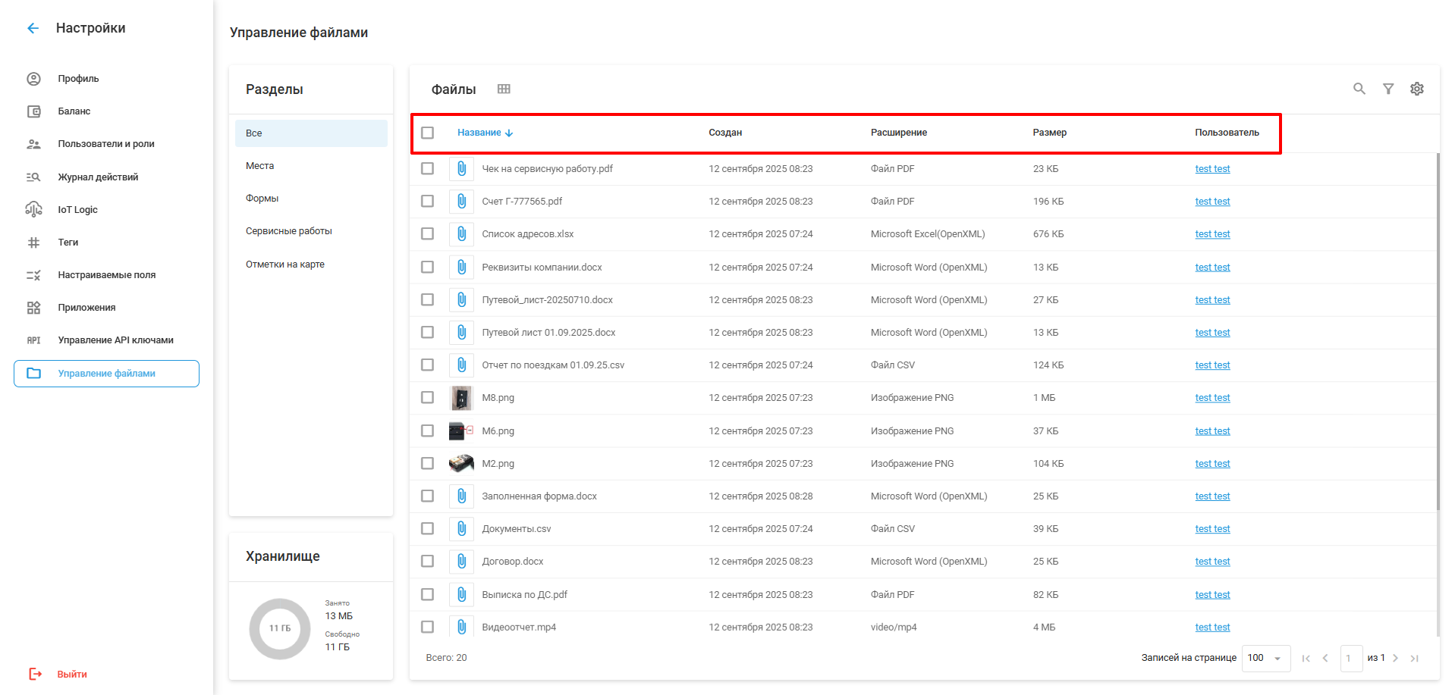The image size is (1455, 695).
Task: Sort the table by Размер column
Action: point(1049,133)
